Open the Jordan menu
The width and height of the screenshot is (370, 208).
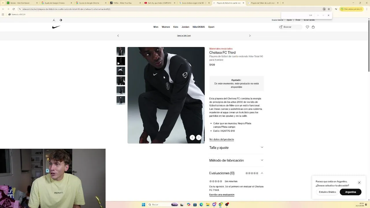185,27
